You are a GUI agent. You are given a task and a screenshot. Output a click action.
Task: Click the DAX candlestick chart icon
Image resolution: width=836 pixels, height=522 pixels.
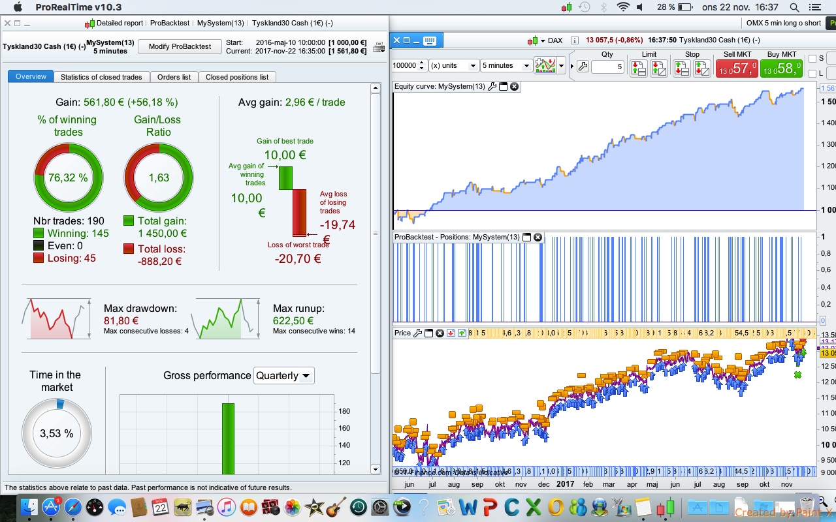[532, 40]
